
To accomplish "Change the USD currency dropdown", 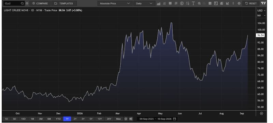I will (x=261, y=11).
